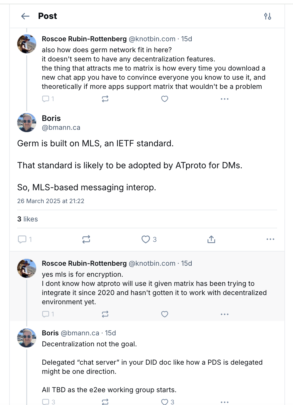View the 3 likes list

pos(27,219)
